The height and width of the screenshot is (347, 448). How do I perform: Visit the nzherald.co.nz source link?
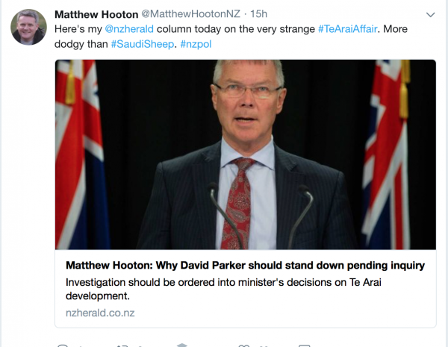point(100,313)
